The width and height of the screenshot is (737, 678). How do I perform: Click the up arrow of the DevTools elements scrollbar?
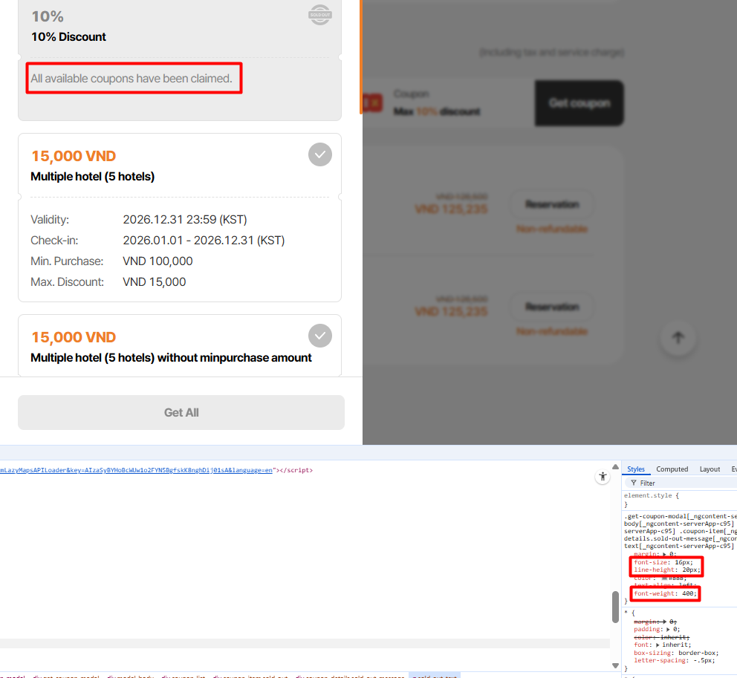tap(615, 466)
